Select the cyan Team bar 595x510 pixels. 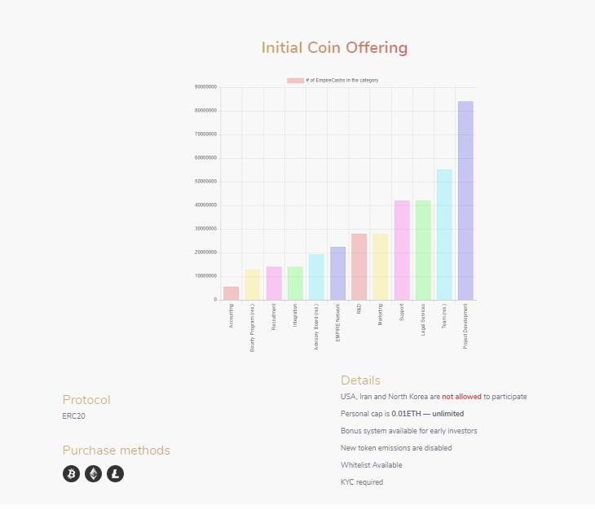tap(444, 235)
